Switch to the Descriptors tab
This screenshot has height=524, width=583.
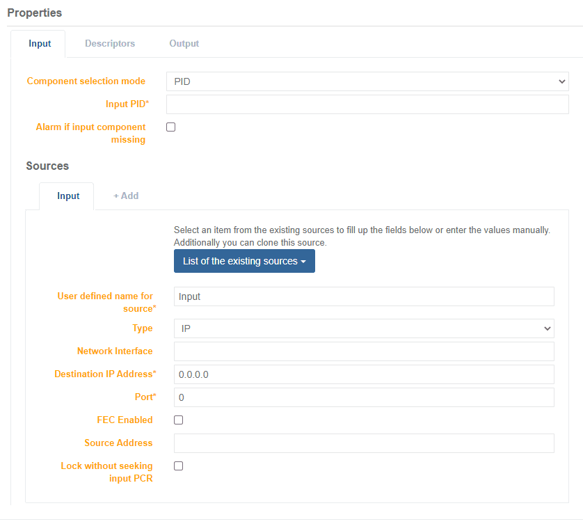[109, 43]
